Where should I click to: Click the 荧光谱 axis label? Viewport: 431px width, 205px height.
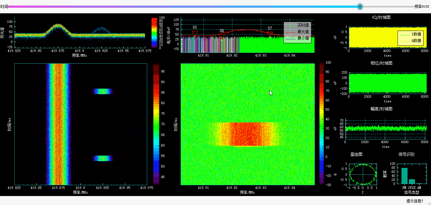(x=3, y=33)
